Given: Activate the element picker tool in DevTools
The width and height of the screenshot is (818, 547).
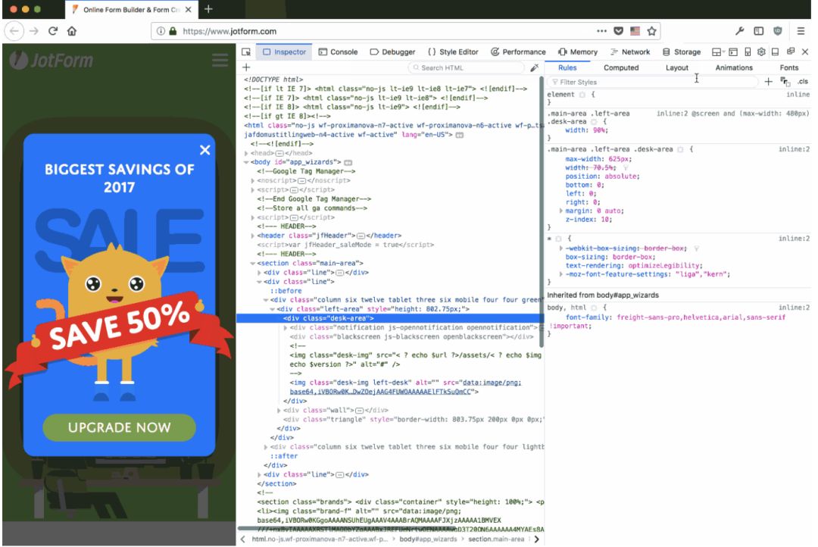Looking at the screenshot, I should click(x=246, y=52).
